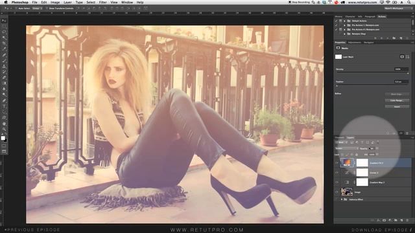Click the Gradient Fill layer thumbnail
Viewport: 415px width, 233px height.
(347, 162)
